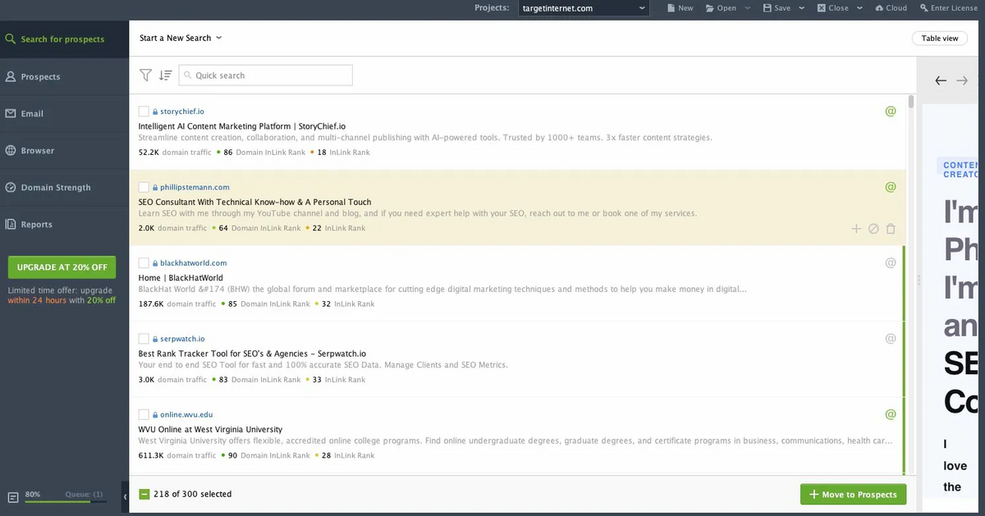Expand the arrow next to Save
Image resolution: width=985 pixels, height=516 pixels.
[x=804, y=8]
